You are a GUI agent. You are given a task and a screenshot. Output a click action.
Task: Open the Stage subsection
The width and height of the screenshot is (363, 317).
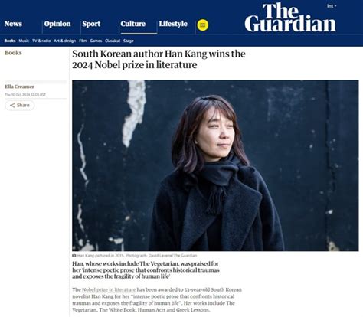coord(129,41)
